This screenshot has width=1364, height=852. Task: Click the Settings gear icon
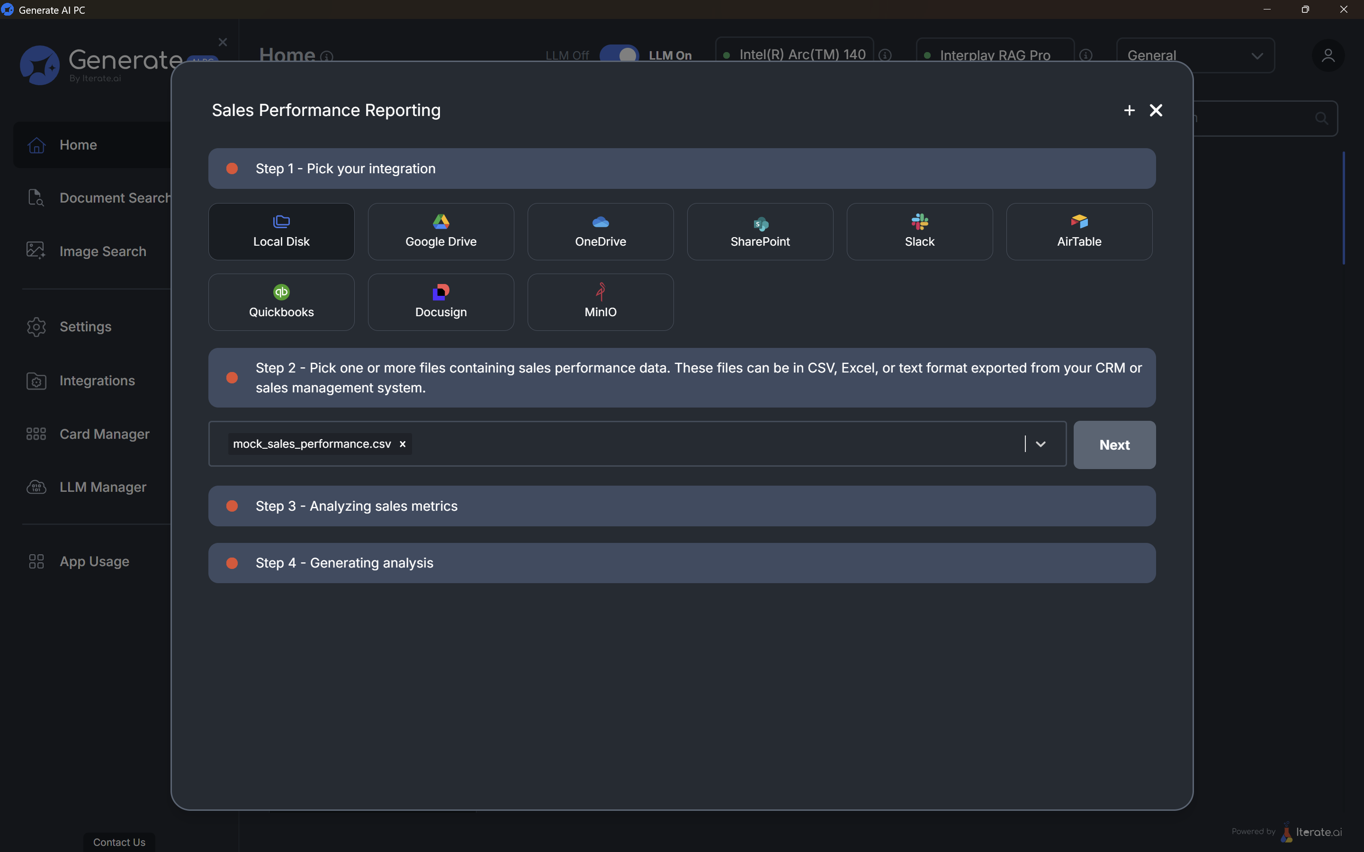36,327
